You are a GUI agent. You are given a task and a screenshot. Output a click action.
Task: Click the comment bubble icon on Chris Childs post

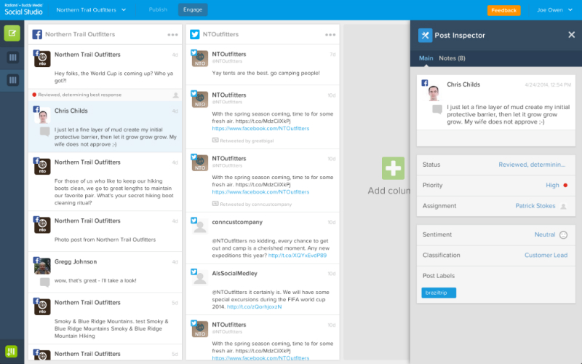point(44,131)
